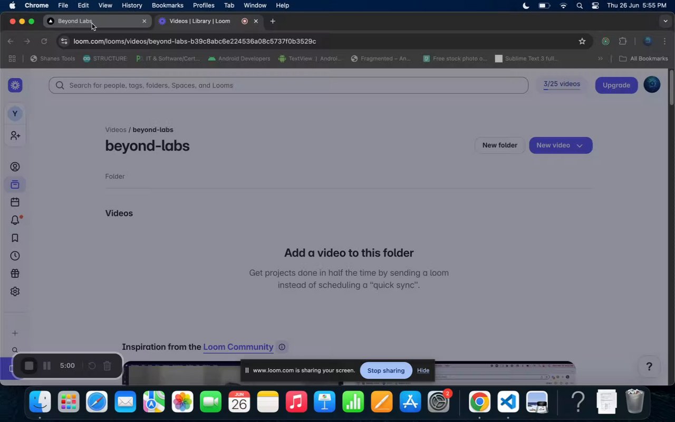The image size is (675, 422).
Task: Open Control Center in the menu bar
Action: point(595,5)
